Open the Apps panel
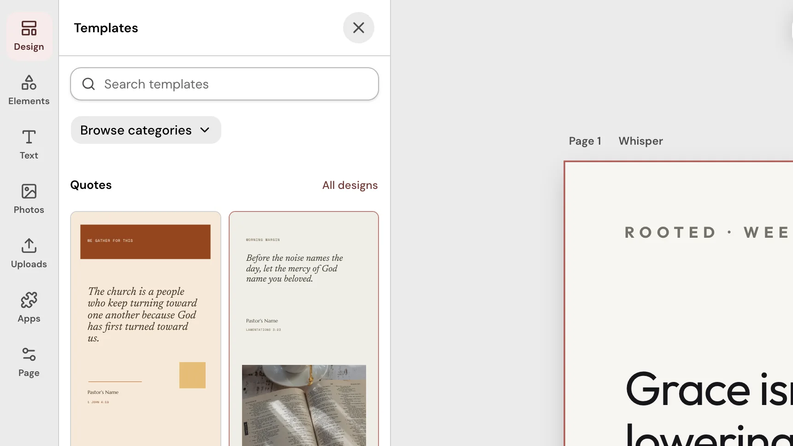The width and height of the screenshot is (793, 446). click(x=29, y=308)
